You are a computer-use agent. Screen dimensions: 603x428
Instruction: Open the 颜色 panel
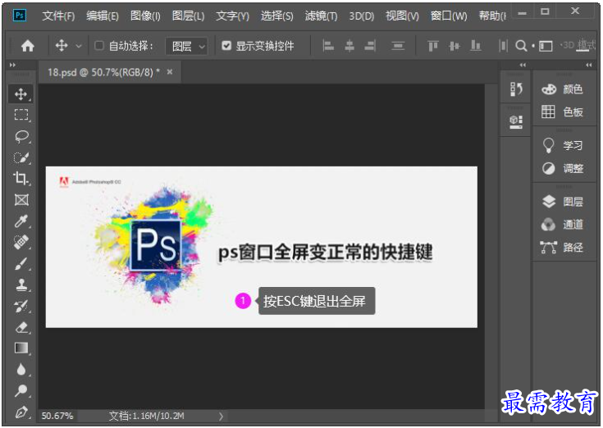[562, 89]
